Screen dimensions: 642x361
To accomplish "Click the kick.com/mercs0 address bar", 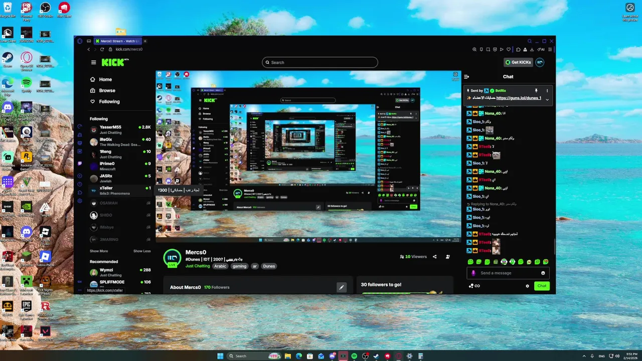I will pyautogui.click(x=129, y=49).
